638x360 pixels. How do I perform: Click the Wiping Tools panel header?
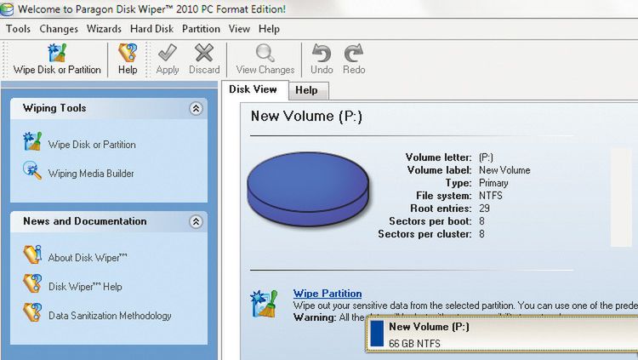tap(109, 108)
